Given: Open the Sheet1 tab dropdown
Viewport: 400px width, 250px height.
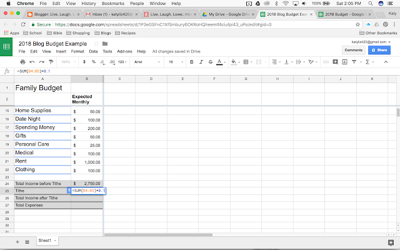Looking at the screenshot, I should pos(55,241).
